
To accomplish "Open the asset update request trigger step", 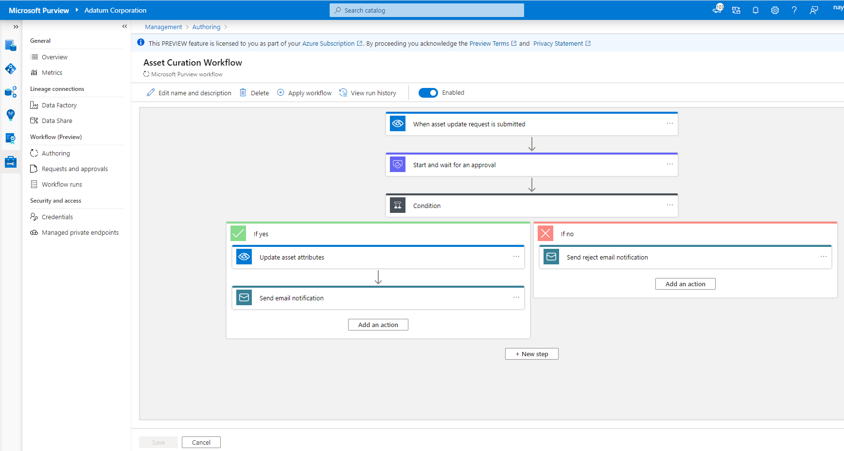I will [x=532, y=124].
